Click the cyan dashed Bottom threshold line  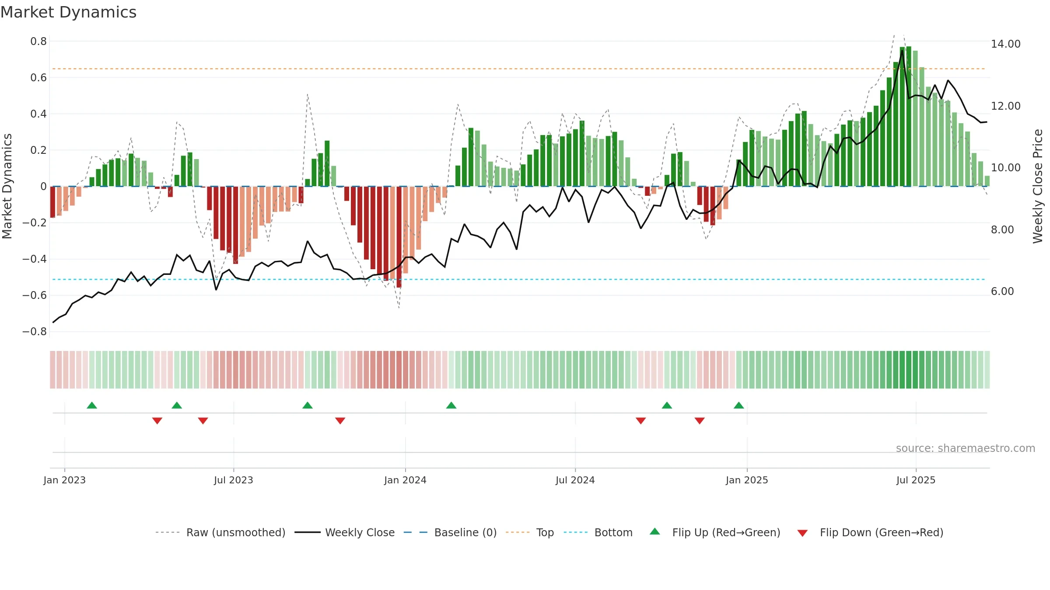coord(518,279)
